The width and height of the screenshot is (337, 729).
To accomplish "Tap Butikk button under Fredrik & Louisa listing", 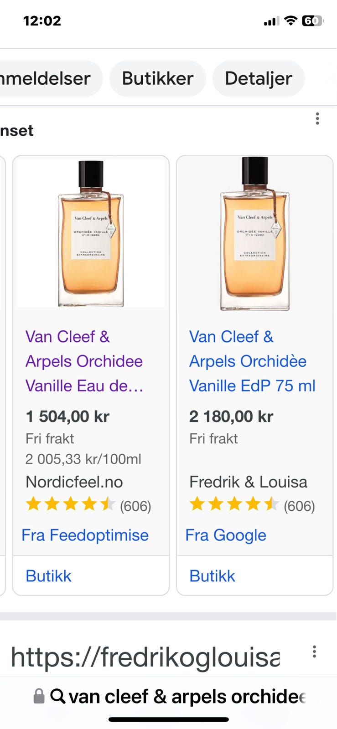I will click(213, 576).
